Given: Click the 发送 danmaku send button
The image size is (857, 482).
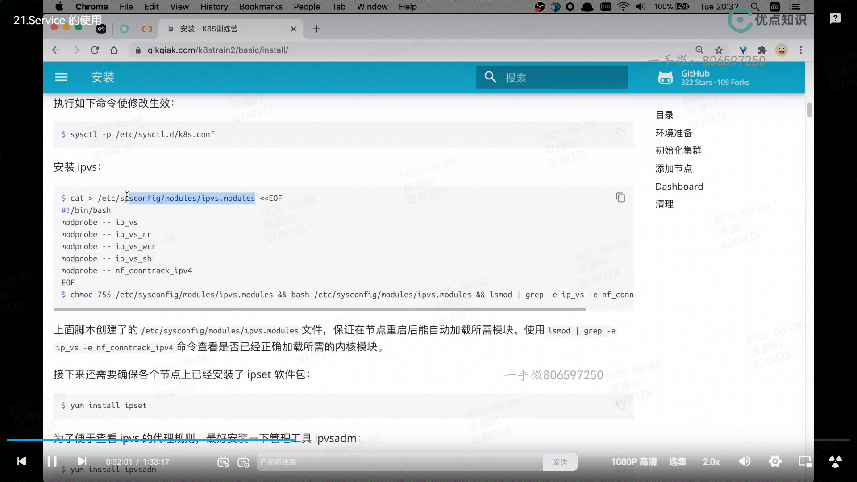Looking at the screenshot, I should [x=560, y=462].
